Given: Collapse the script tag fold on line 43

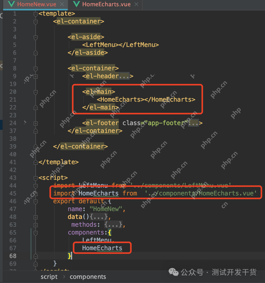Looking at the screenshot, I should [36, 178].
